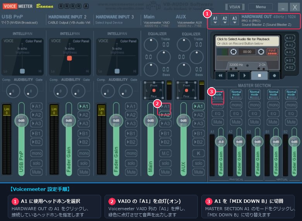Start cassette playback with play button
Image resolution: width=302 pixels, height=221 pixels.
245,76
